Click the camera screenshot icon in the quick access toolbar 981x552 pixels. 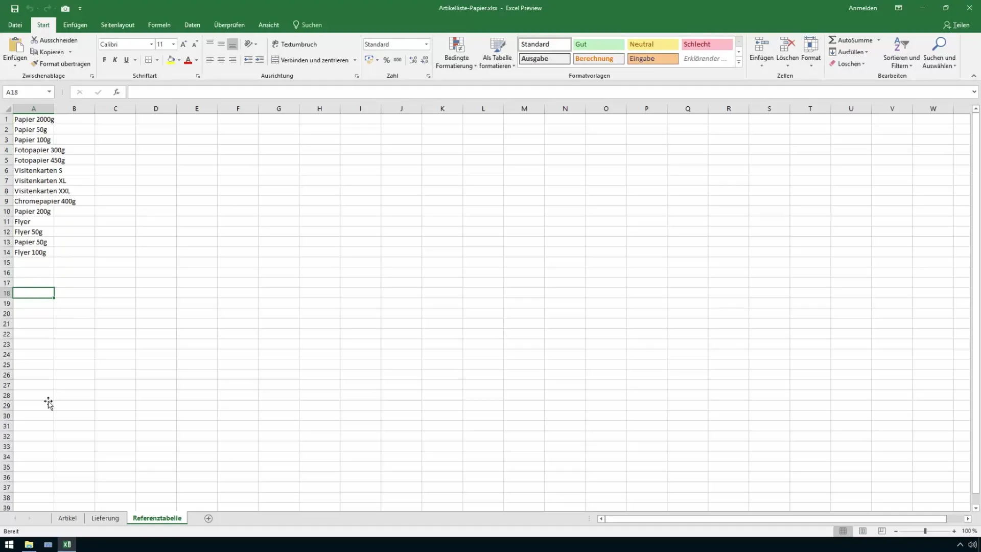coord(65,8)
